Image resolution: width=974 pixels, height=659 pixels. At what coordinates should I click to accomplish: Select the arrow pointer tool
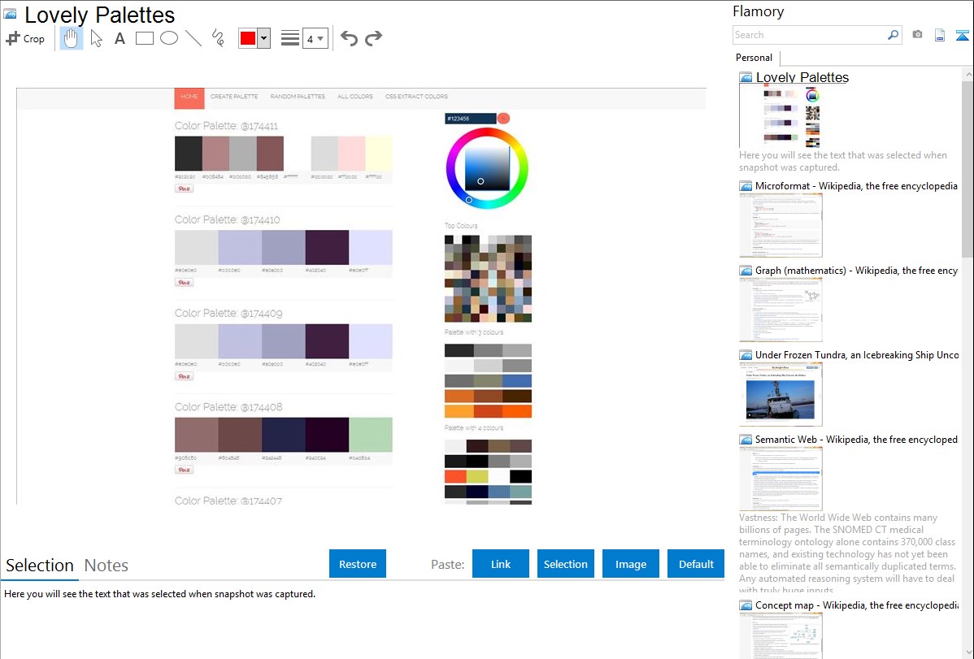click(x=96, y=38)
